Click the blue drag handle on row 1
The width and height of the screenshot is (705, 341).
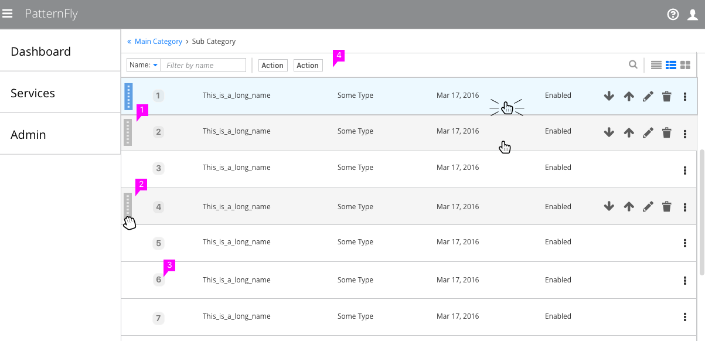point(128,97)
